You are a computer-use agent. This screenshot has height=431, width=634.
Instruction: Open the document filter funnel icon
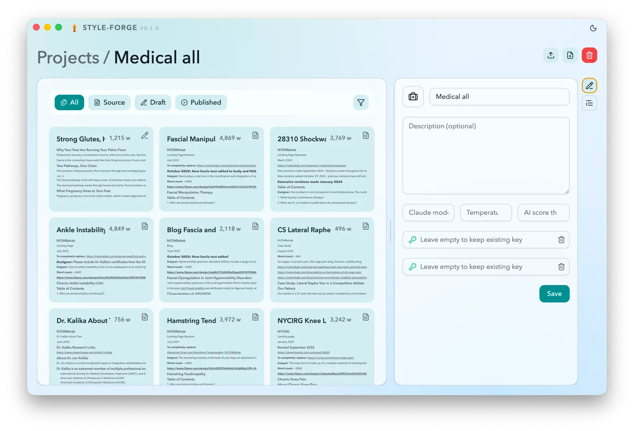[361, 103]
